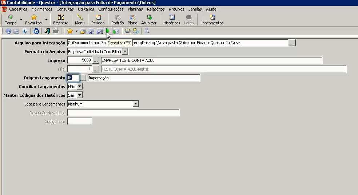Click the Padrão toolbar icon
Image resolution: width=358 pixels, height=195 pixels.
pos(118,19)
